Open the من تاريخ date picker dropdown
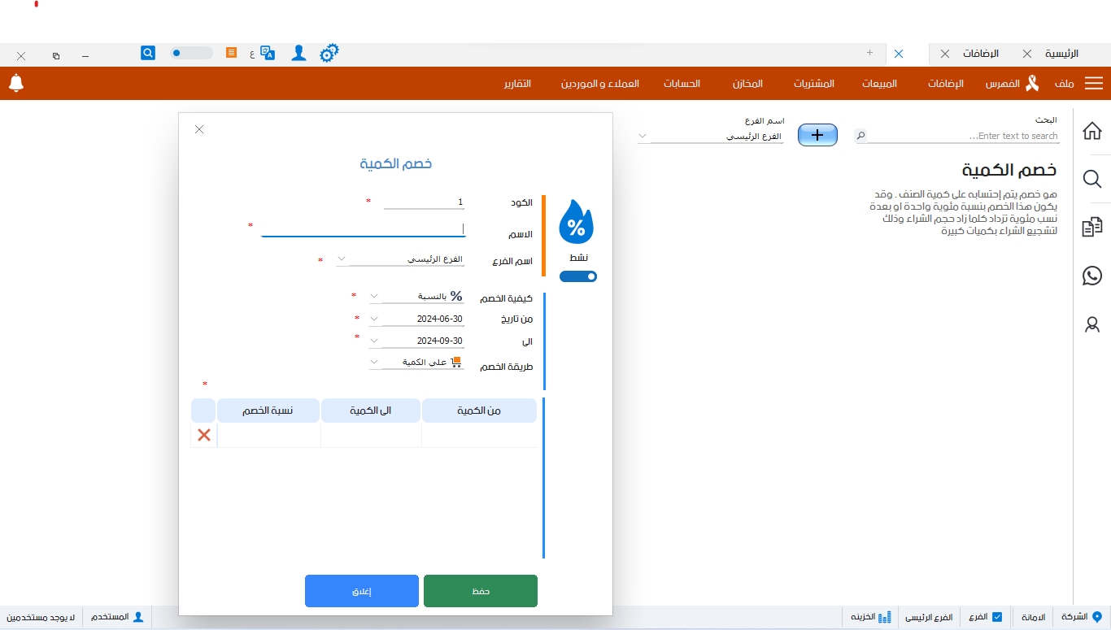1111x630 pixels. [x=373, y=318]
